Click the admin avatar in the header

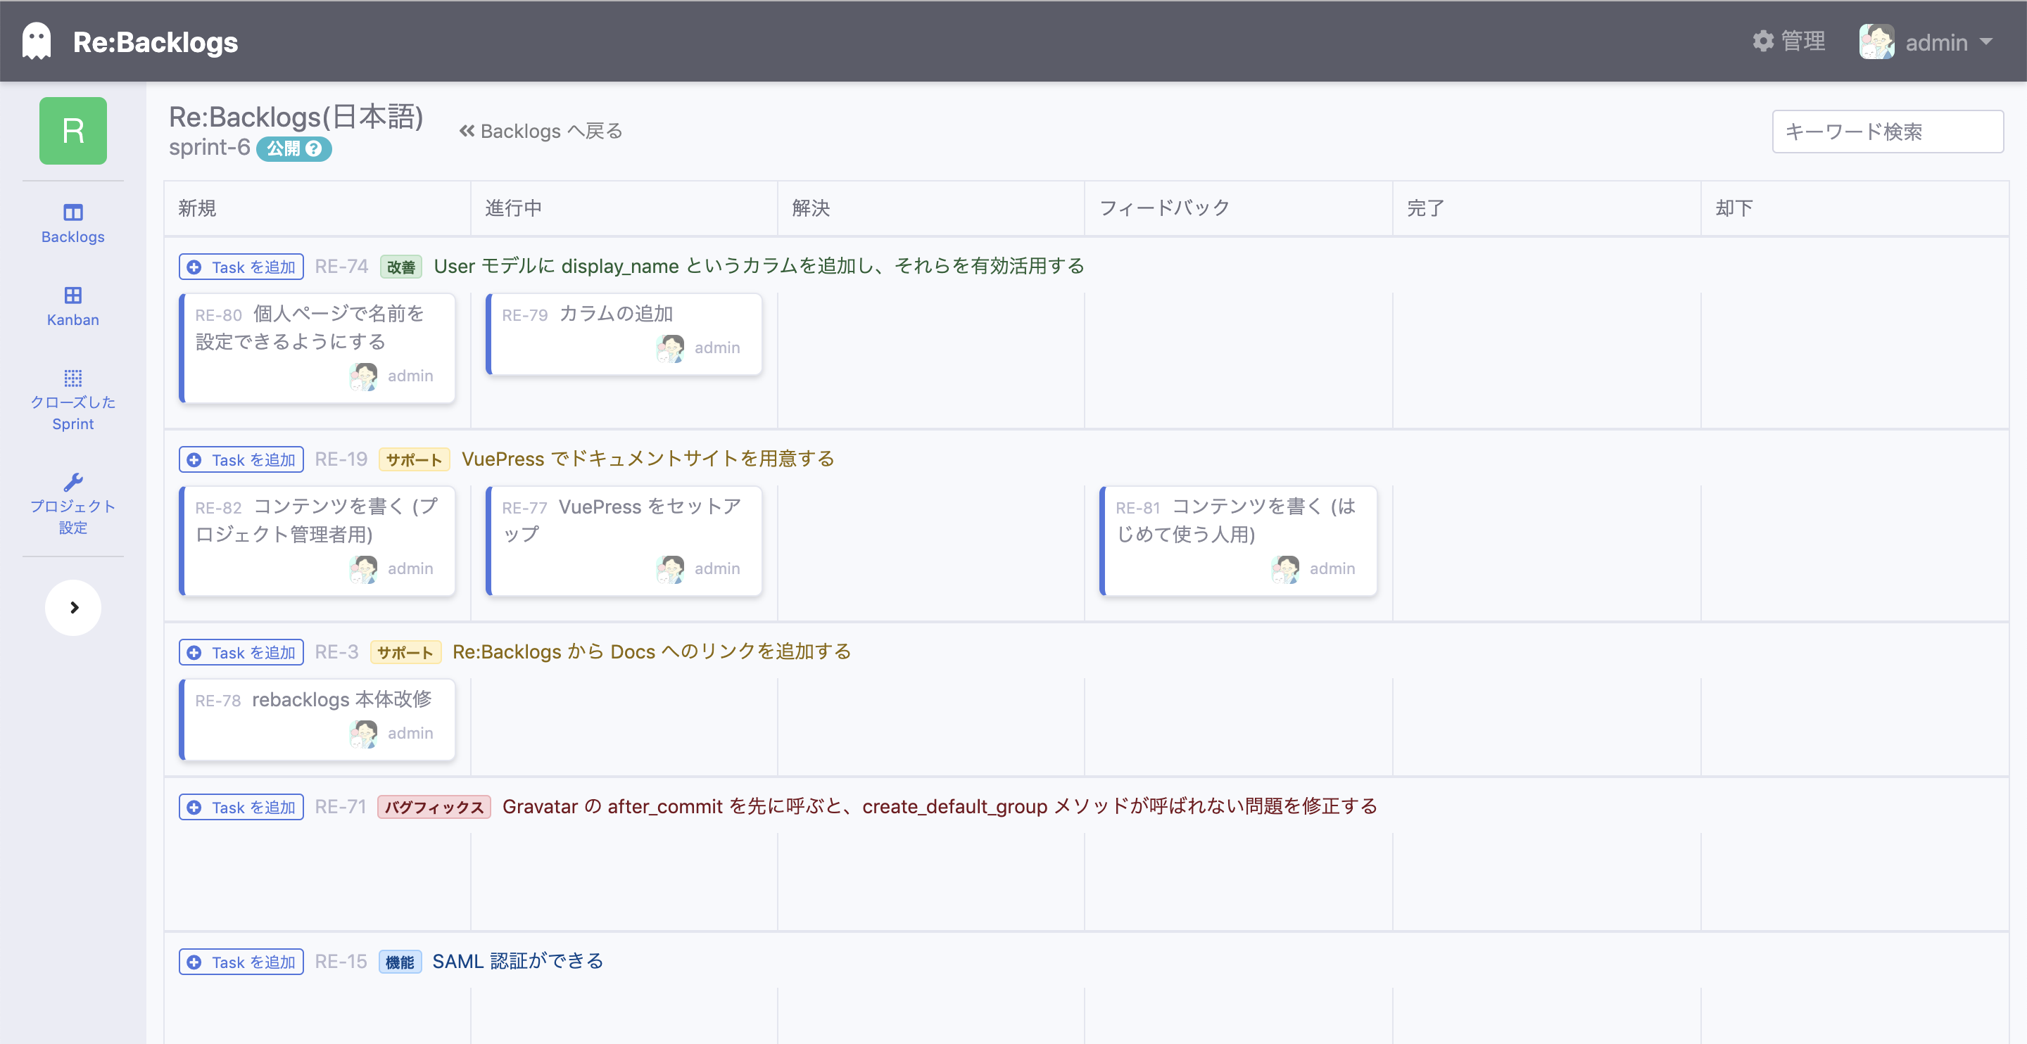coord(1876,42)
